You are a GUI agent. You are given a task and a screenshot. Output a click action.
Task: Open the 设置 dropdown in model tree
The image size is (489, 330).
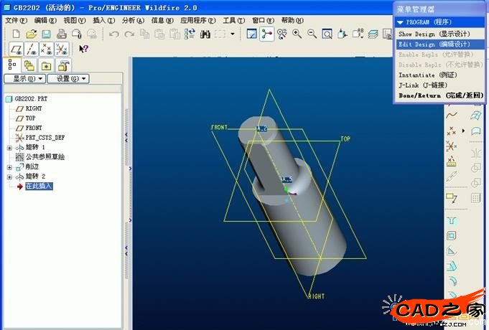point(67,78)
